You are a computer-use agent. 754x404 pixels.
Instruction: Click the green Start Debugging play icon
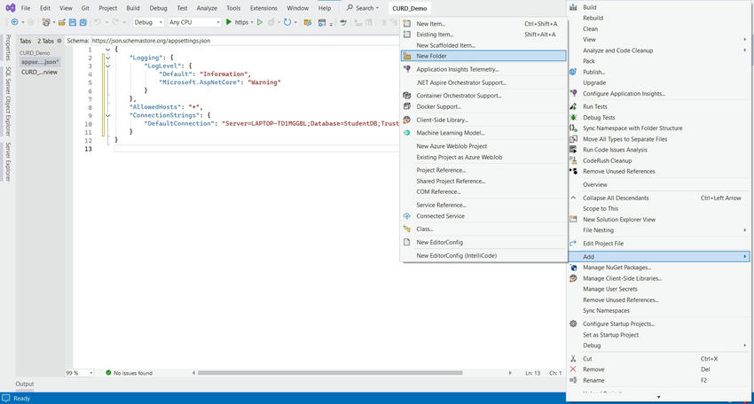tap(229, 22)
